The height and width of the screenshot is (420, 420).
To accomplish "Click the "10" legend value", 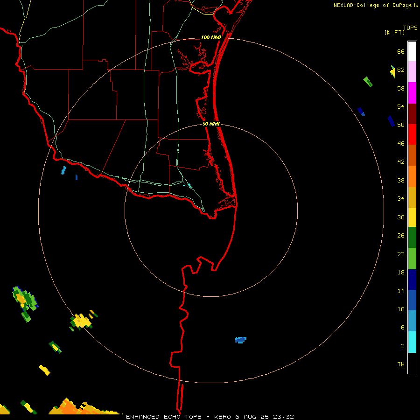I will (x=401, y=309).
